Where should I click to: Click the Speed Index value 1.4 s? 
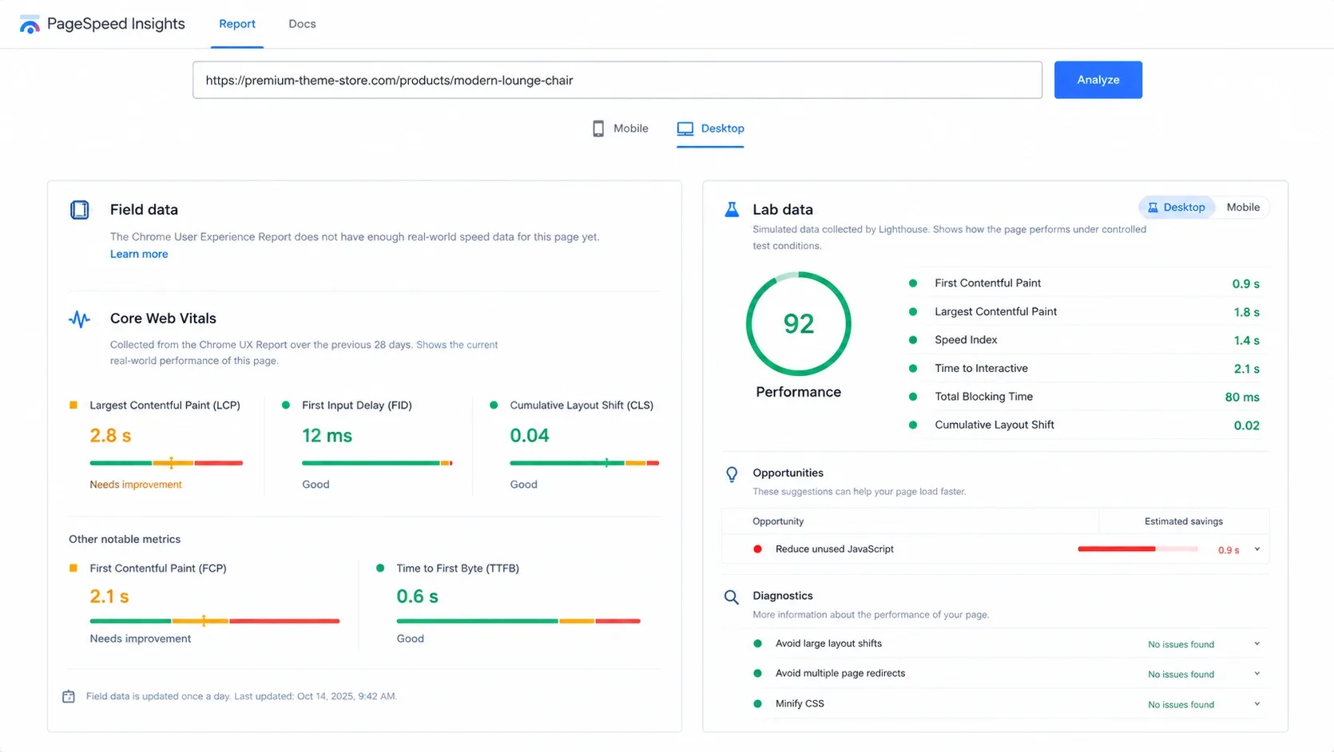point(1246,341)
